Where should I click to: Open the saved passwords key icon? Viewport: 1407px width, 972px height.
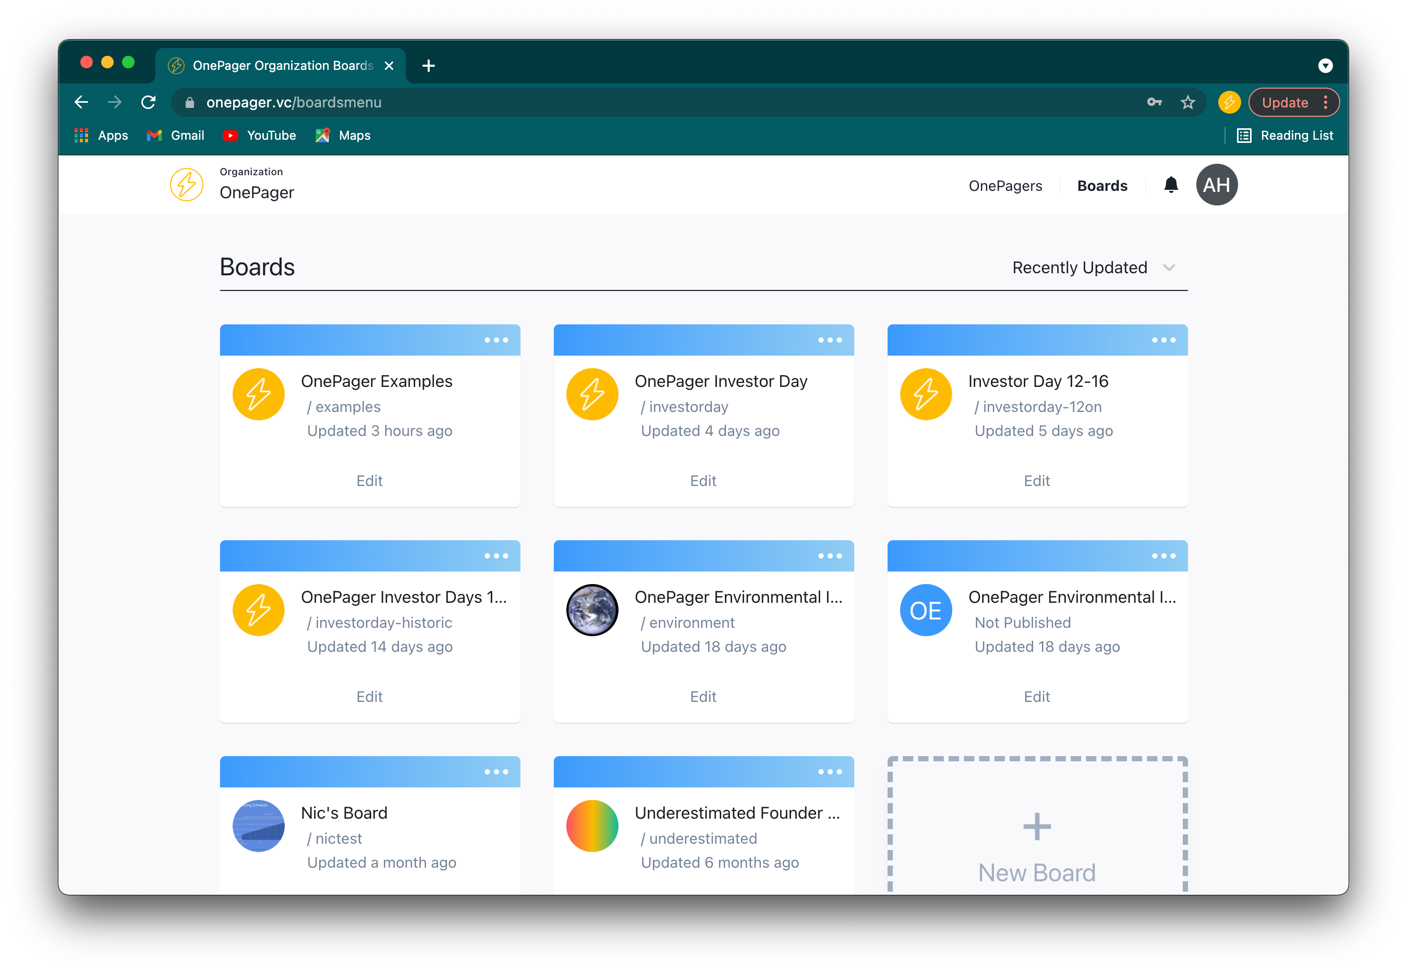1154,102
